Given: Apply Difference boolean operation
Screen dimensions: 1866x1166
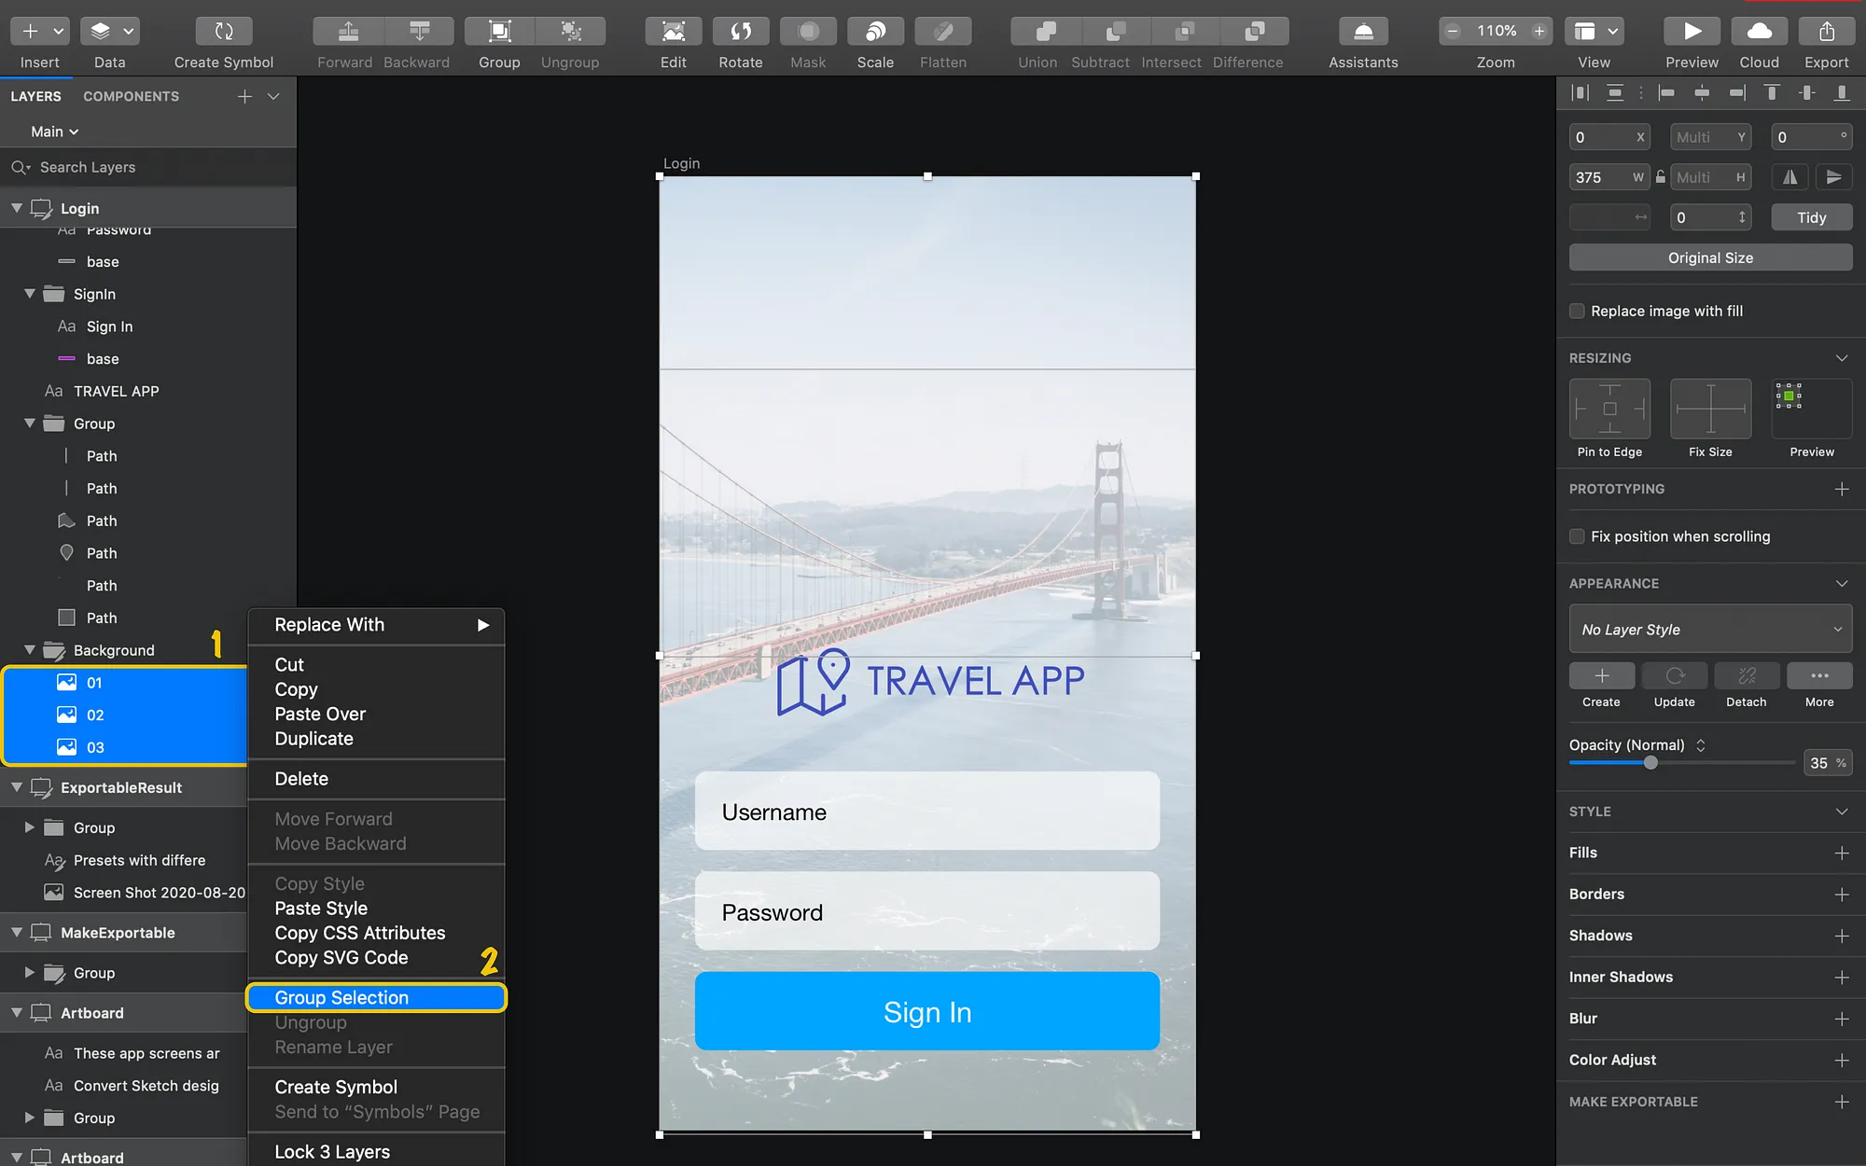Looking at the screenshot, I should click(x=1255, y=32).
